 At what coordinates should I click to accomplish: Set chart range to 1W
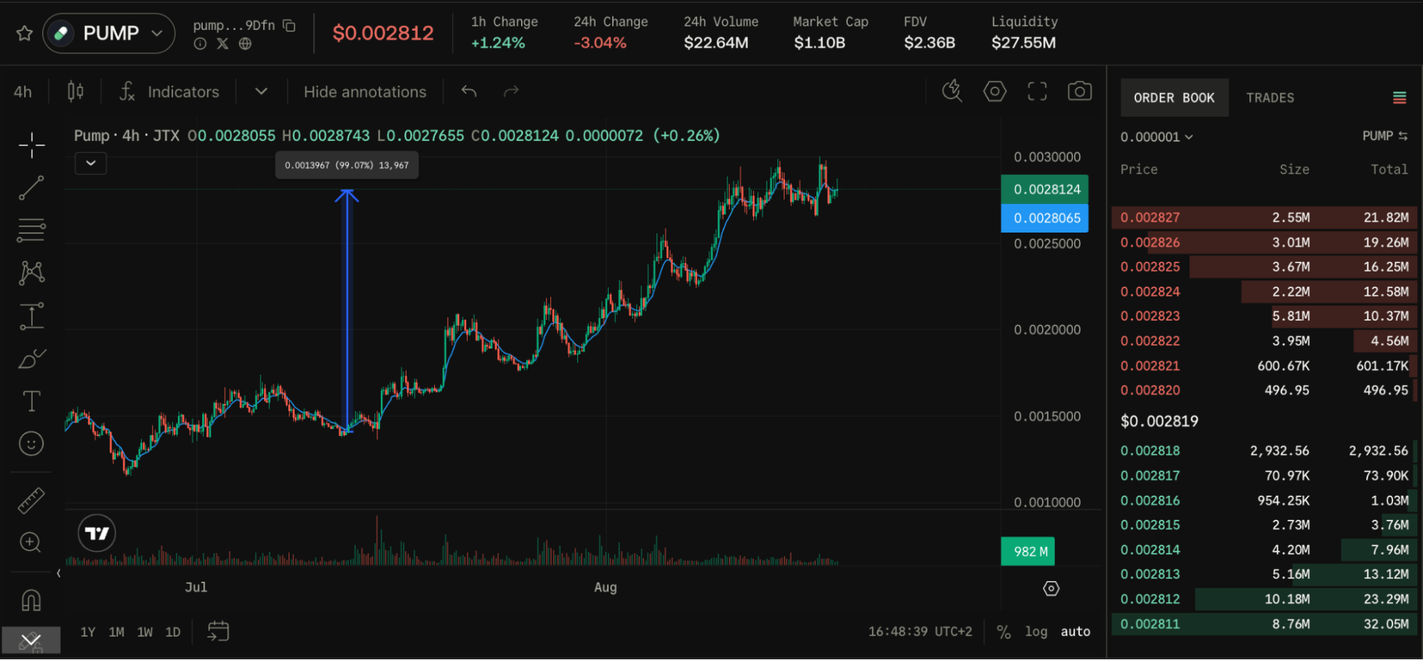pos(145,632)
